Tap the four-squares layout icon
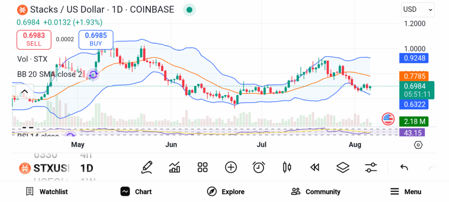449x202 pixels. (x=202, y=167)
